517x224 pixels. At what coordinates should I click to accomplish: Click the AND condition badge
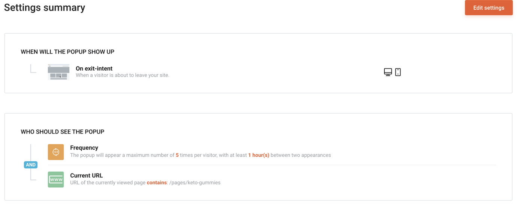[30, 165]
